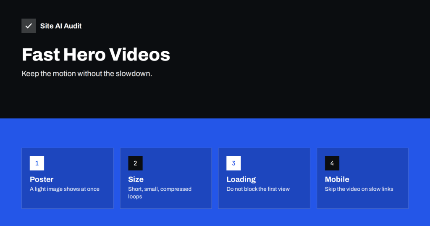The height and width of the screenshot is (226, 430).
Task: Click 'Skip the video on slow links'
Action: tap(359, 189)
